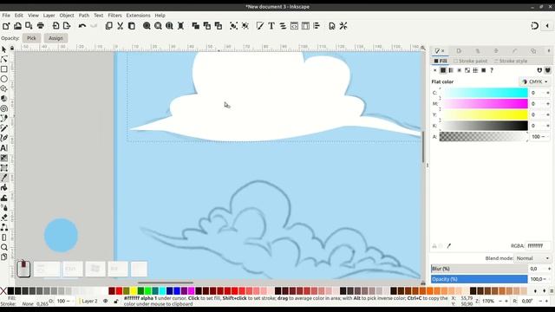
Task: Open the Path menu
Action: 84,16
